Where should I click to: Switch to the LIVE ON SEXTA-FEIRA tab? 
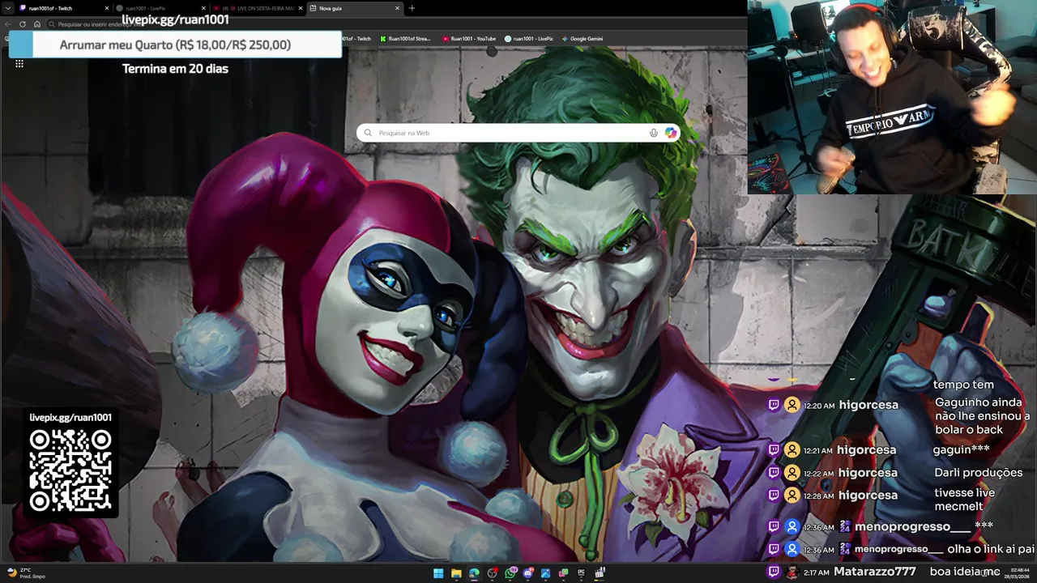256,8
